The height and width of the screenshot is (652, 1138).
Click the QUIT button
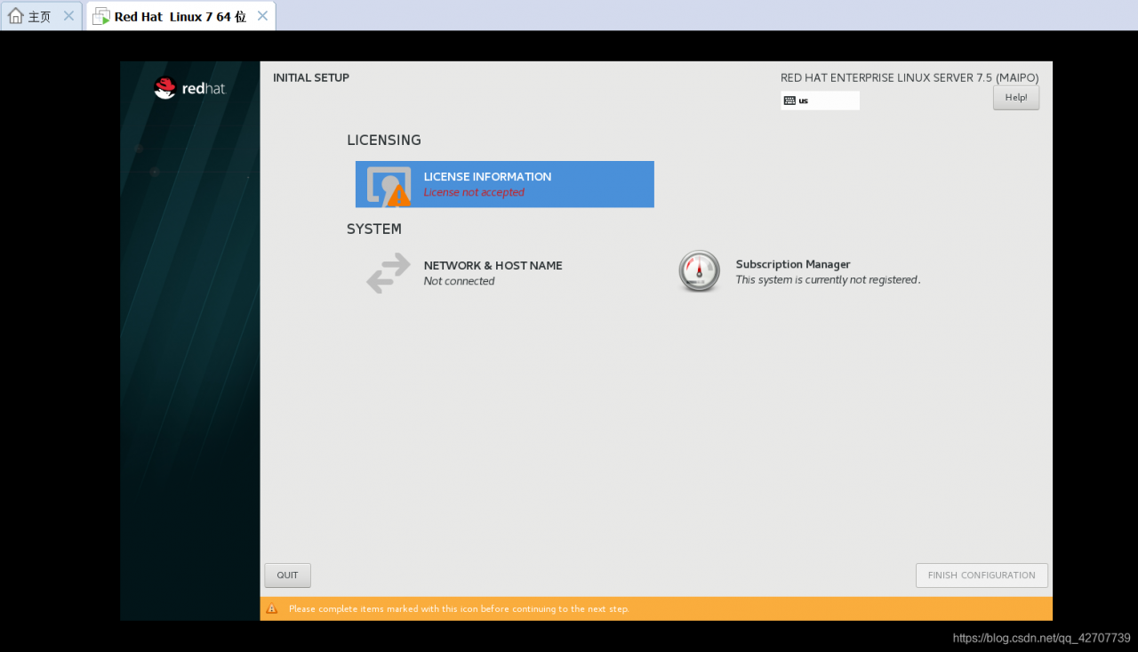287,576
